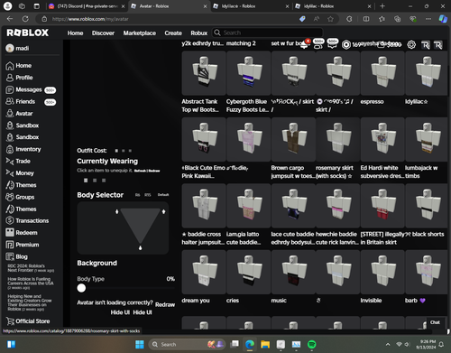Switch to the Idyllace - Roblox tab
Screen dimensions: 451x353
pos(250,6)
